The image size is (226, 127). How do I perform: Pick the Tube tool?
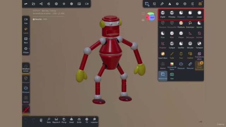pos(172,55)
